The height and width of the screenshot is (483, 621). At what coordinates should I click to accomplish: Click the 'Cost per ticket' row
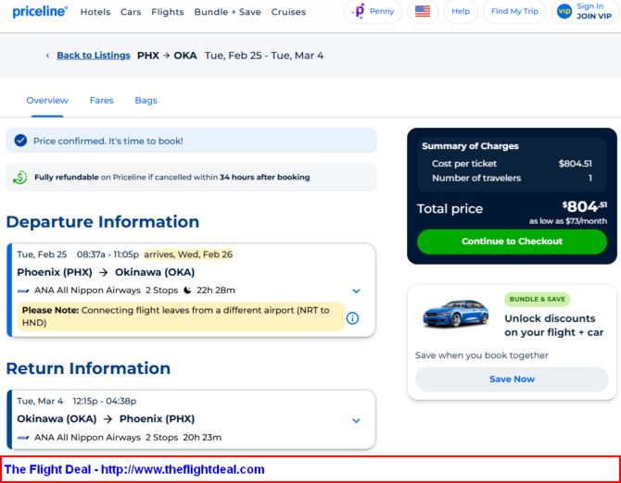[512, 164]
